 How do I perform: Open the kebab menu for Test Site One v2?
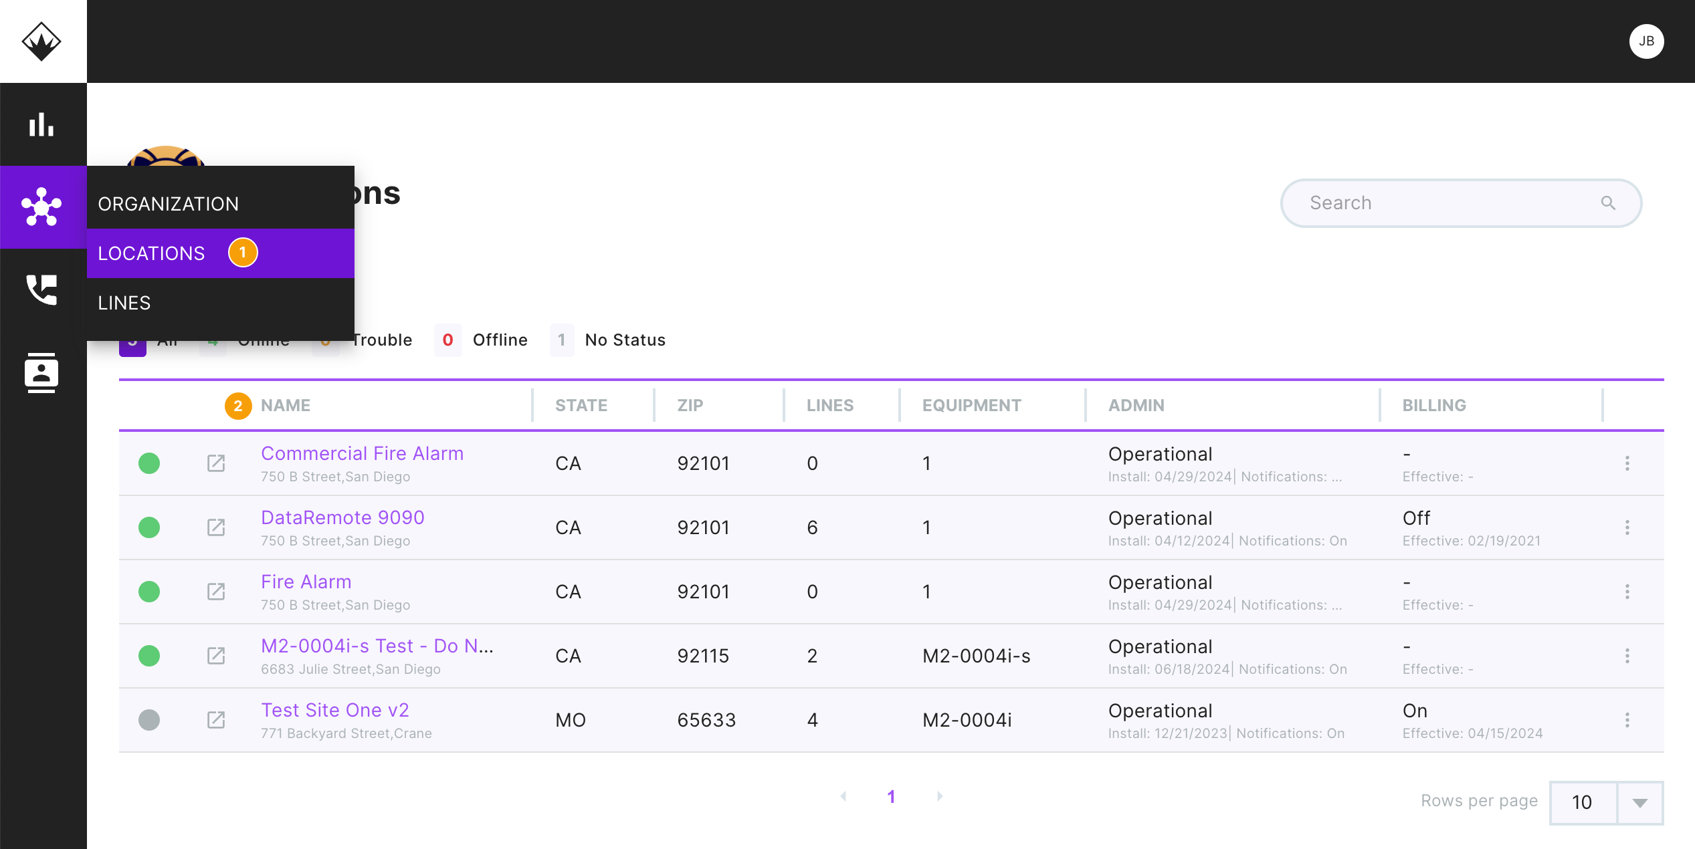pyautogui.click(x=1627, y=720)
